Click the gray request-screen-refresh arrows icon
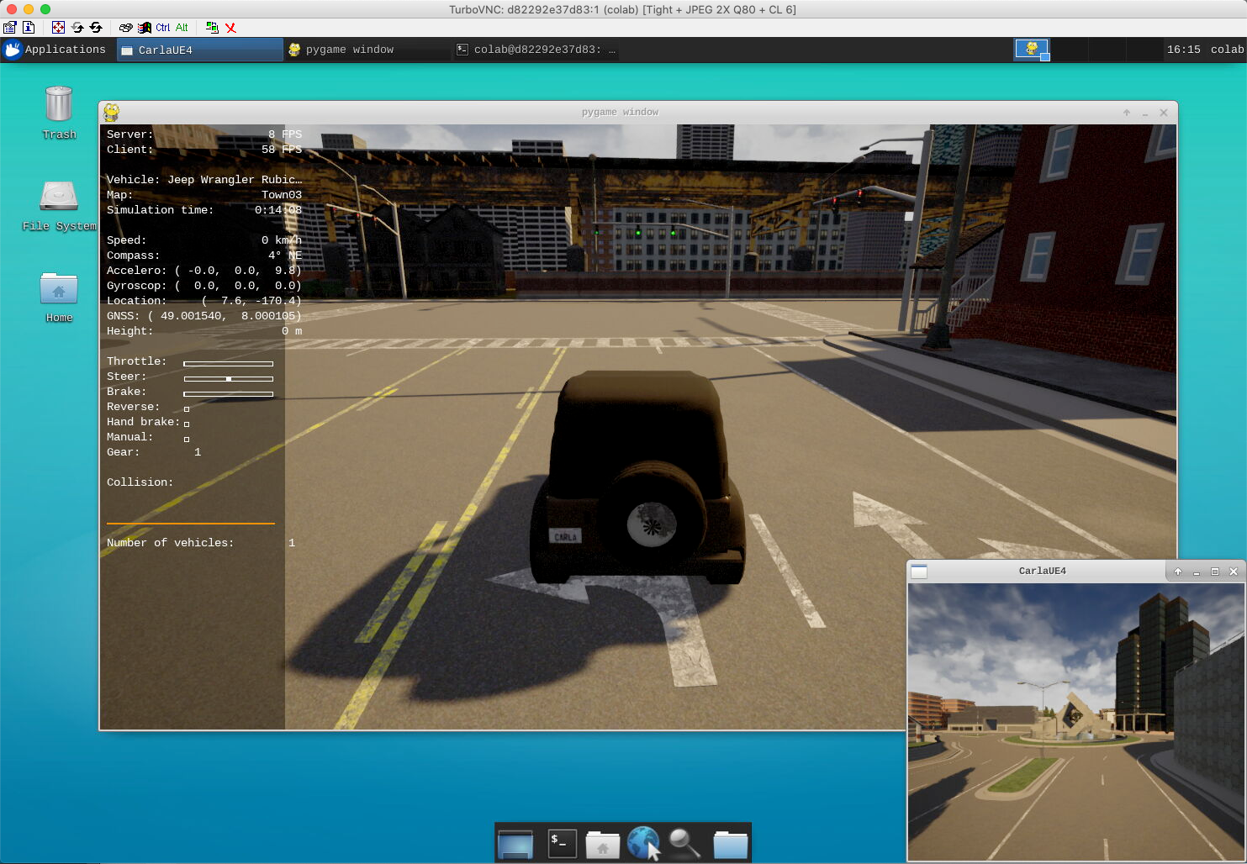 (x=77, y=27)
